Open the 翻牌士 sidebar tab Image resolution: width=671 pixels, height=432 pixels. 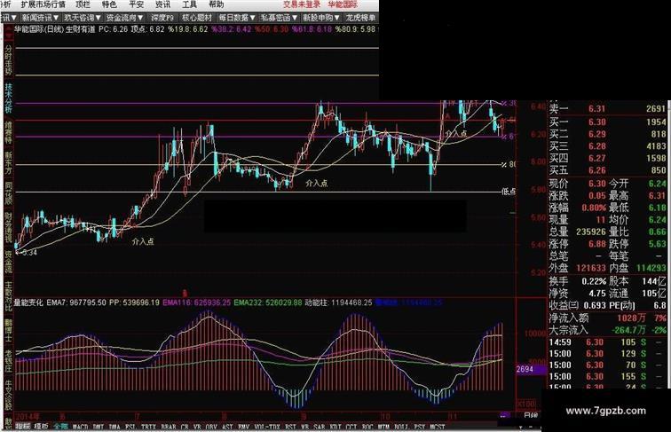click(8, 330)
